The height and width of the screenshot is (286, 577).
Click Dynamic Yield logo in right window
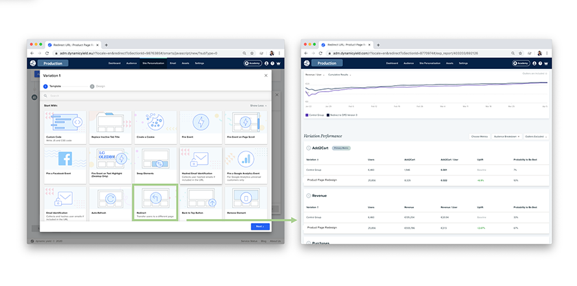pos(307,63)
